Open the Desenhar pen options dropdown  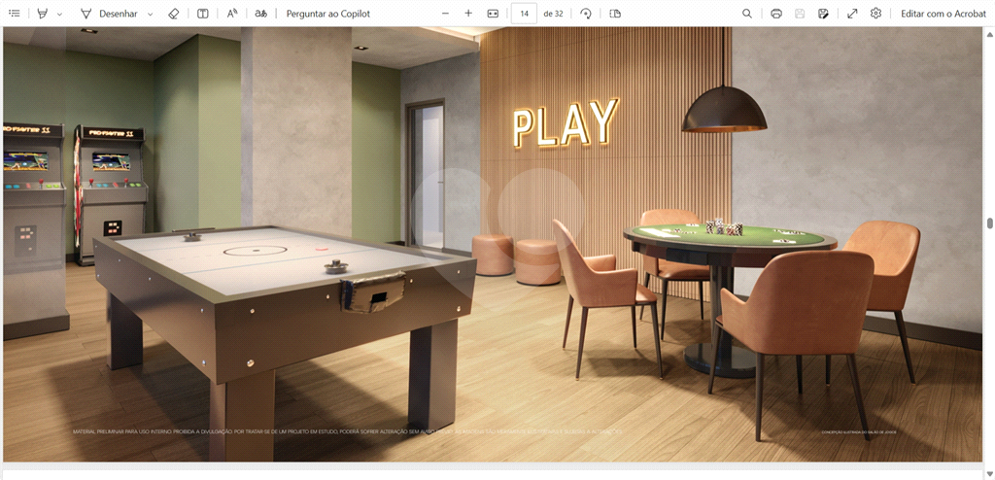(150, 15)
